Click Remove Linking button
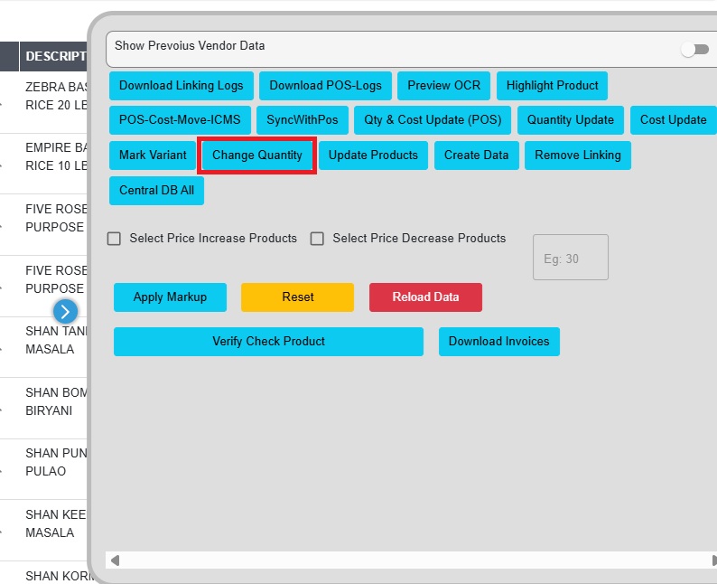The image size is (717, 584). pos(578,155)
